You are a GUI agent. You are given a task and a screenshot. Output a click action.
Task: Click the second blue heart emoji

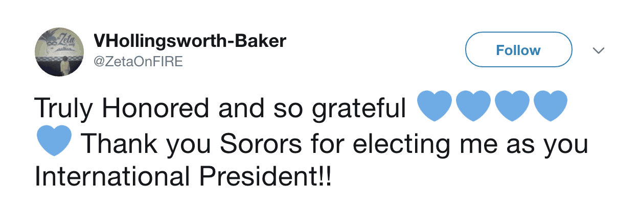(x=473, y=106)
